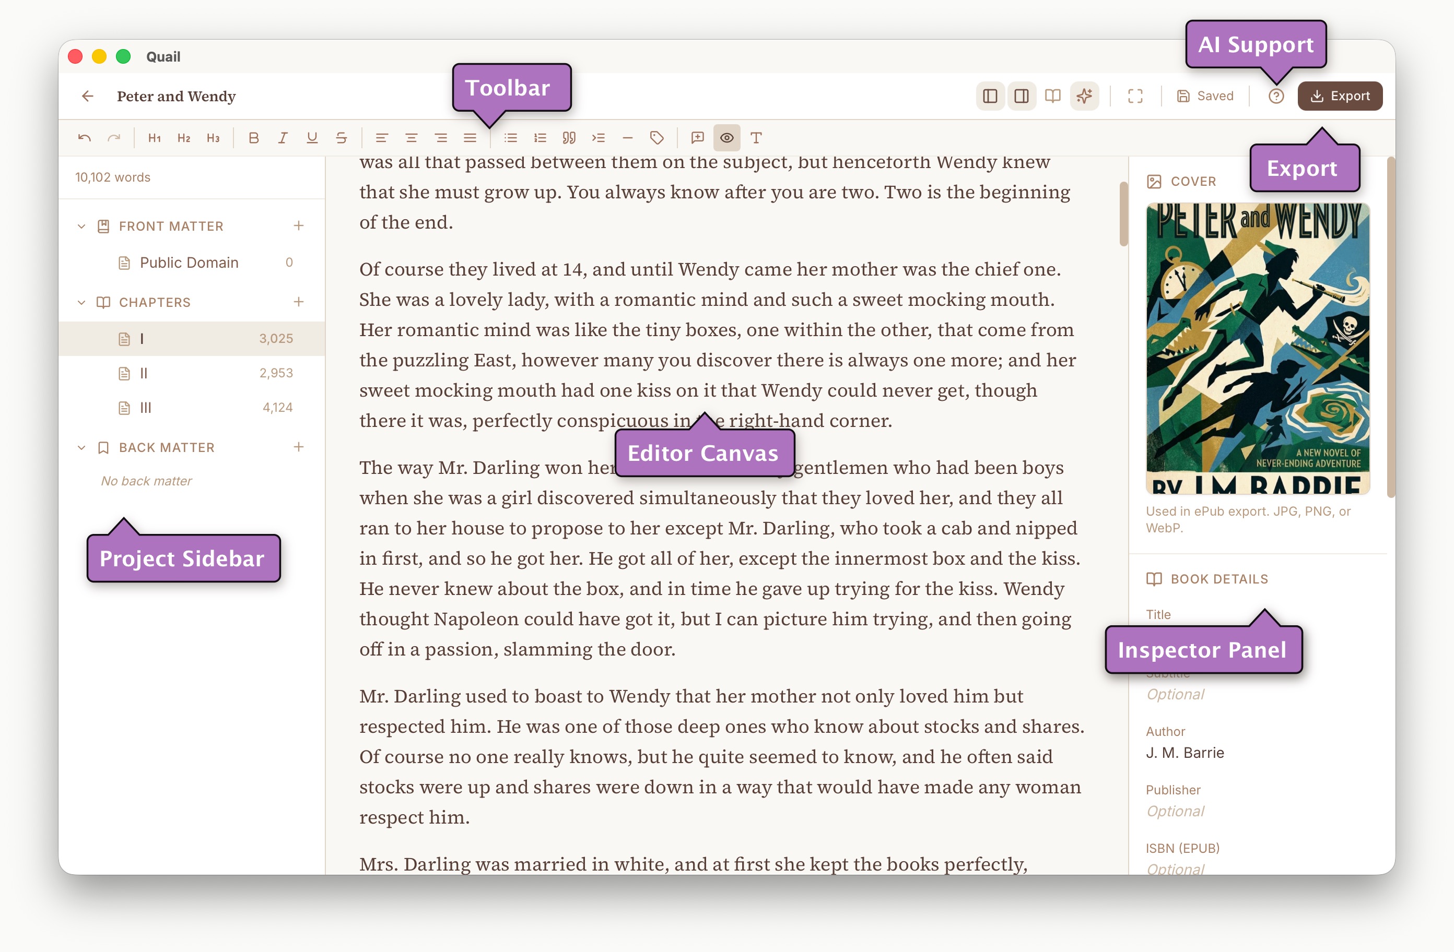Insert a bulleted list
Viewport: 1454px width, 952px height.
[511, 138]
